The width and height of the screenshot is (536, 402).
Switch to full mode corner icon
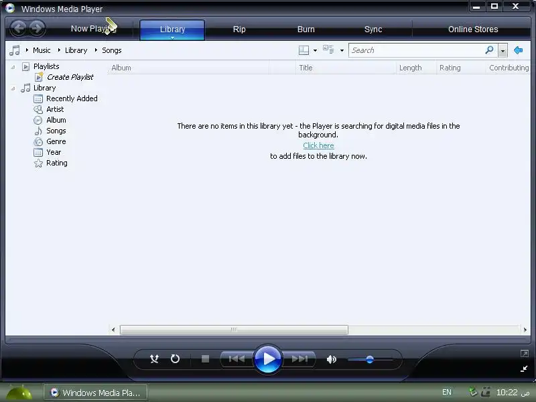[x=525, y=354]
